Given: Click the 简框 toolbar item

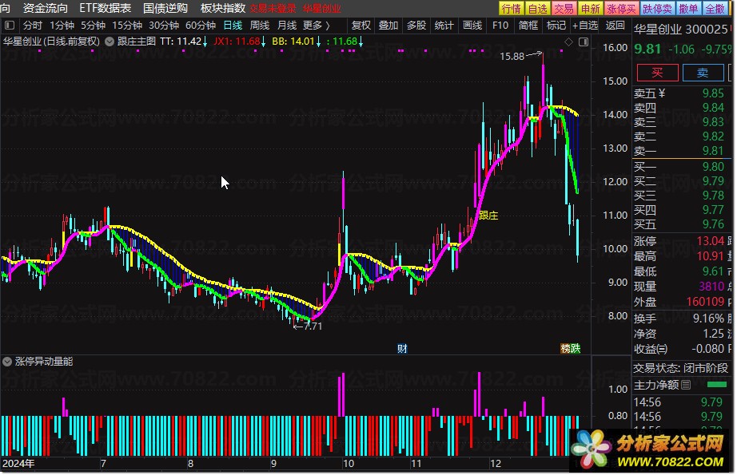Looking at the screenshot, I should [528, 26].
